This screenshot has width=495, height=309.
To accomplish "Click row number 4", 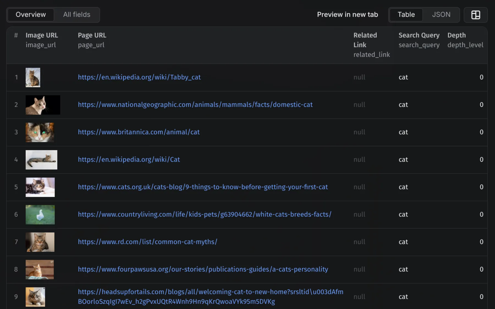I will coord(16,160).
